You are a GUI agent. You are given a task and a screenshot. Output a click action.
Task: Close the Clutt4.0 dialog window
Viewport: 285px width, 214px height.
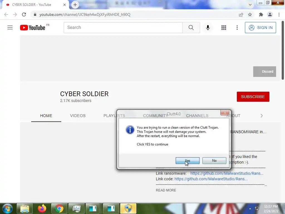(x=225, y=113)
